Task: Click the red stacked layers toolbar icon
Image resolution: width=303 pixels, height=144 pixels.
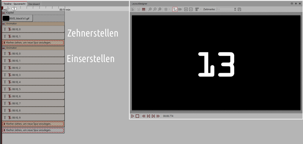Action: [x=144, y=9]
